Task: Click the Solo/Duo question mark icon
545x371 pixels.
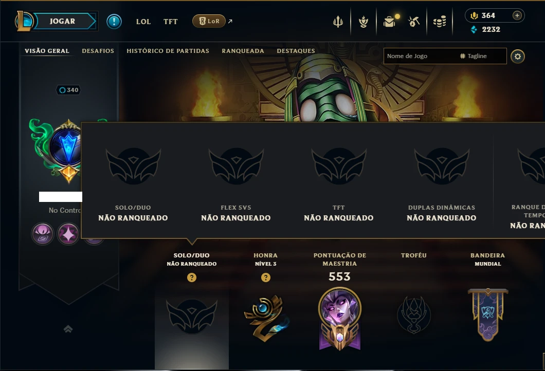Action: (191, 277)
